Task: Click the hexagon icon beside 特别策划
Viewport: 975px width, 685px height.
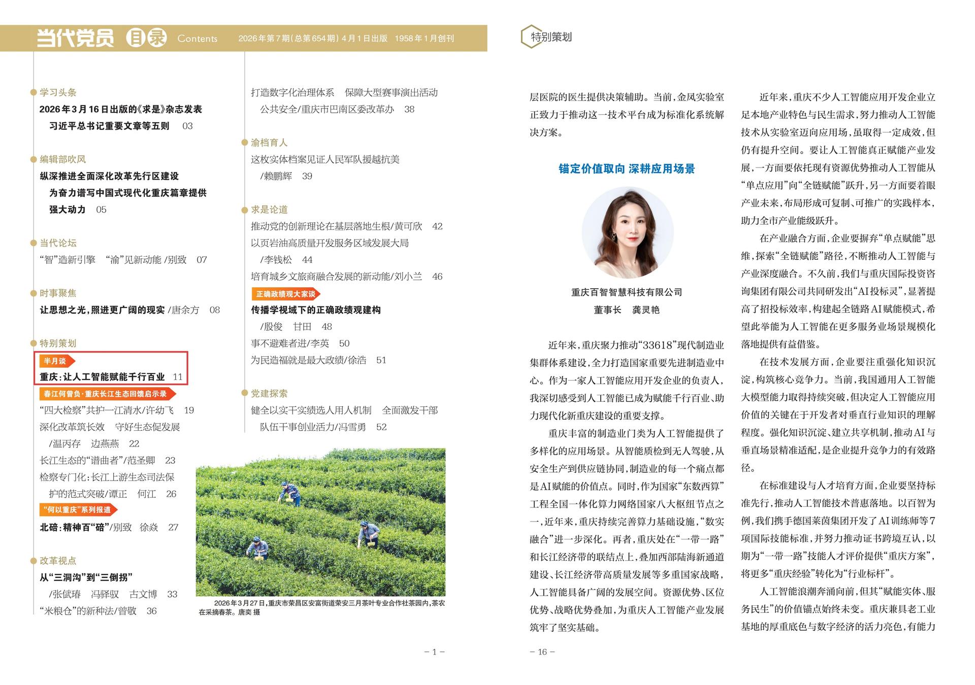Action: pyautogui.click(x=531, y=37)
